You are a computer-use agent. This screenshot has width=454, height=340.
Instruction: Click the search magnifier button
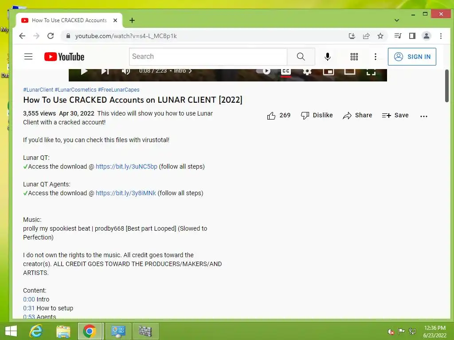pyautogui.click(x=301, y=57)
